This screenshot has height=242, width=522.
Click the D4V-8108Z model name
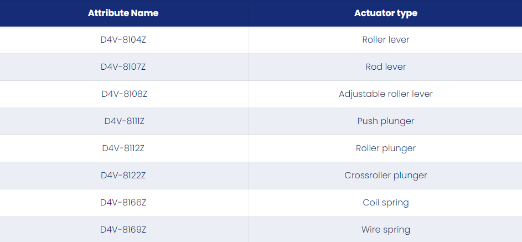[x=124, y=94]
